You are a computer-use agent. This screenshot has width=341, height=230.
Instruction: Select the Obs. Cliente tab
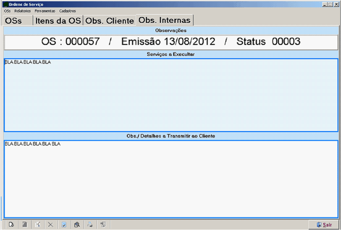pyautogui.click(x=110, y=21)
